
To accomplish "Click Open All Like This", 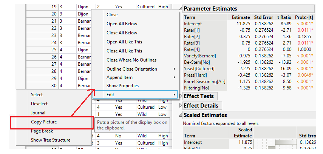I will (x=124, y=42).
